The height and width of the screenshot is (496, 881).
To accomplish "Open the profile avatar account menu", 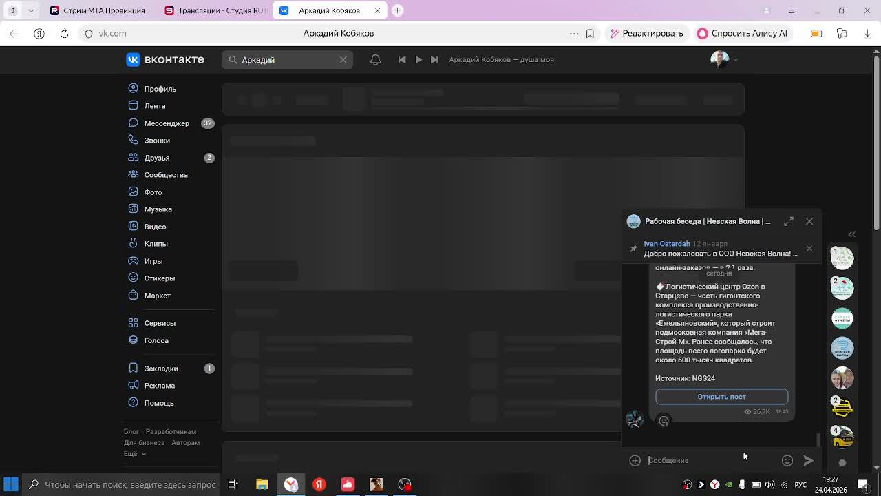I will (x=723, y=60).
